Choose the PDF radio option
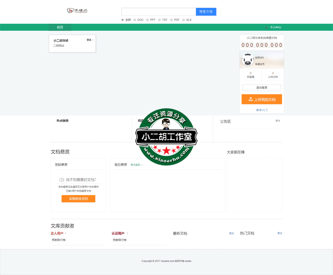Viewport: 333px width, 275px height. [x=171, y=20]
